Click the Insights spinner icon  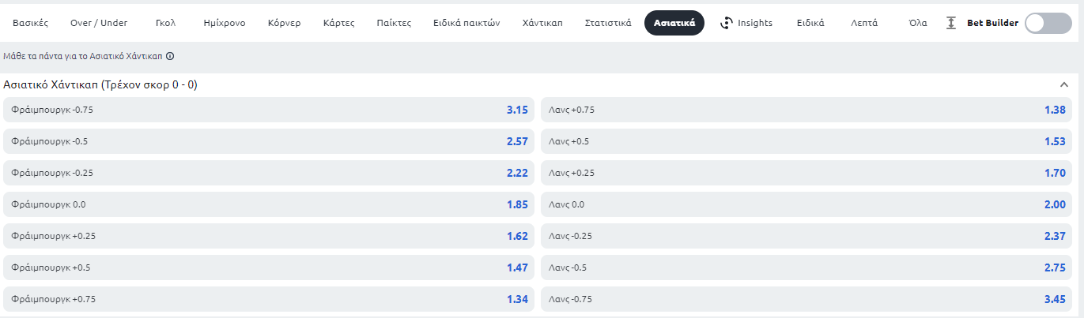point(727,23)
